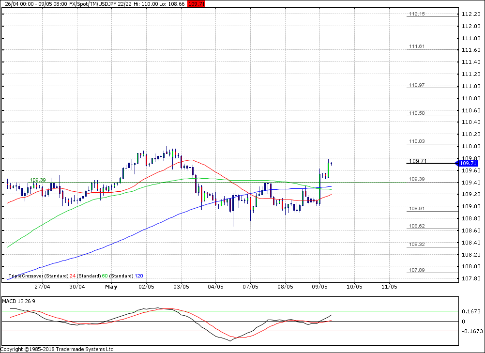This screenshot has height=353, width=485.
Task: Click the 107.89 support level label
Action: pos(416,270)
